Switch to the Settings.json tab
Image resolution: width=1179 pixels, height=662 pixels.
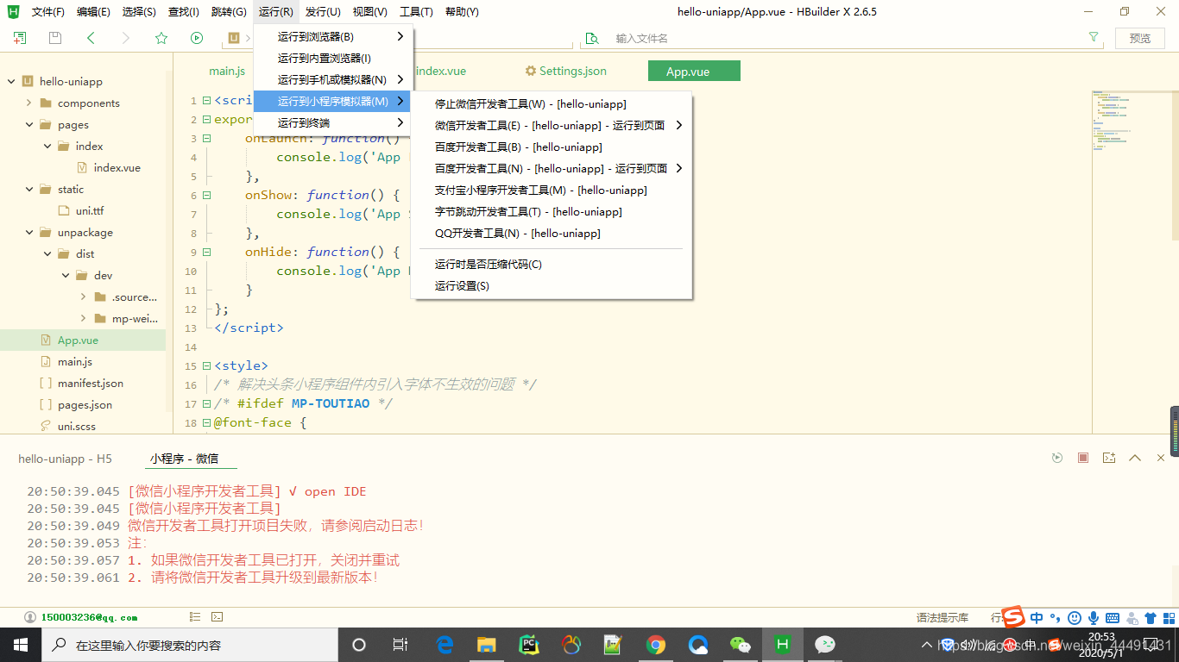565,72
